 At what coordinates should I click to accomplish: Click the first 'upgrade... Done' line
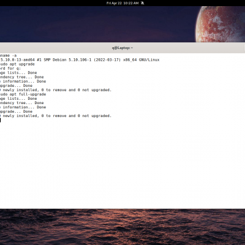point(16,86)
